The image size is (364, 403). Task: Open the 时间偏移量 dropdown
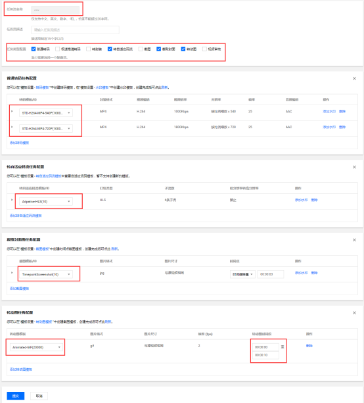pos(242,274)
